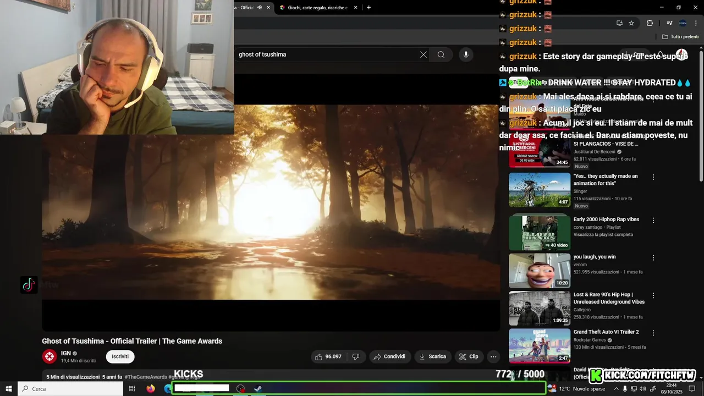Launch Firefox from the taskbar

pyautogui.click(x=150, y=388)
